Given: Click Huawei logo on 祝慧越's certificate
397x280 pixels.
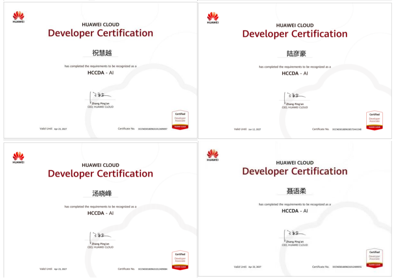Looking at the screenshot, I should click(x=19, y=17).
